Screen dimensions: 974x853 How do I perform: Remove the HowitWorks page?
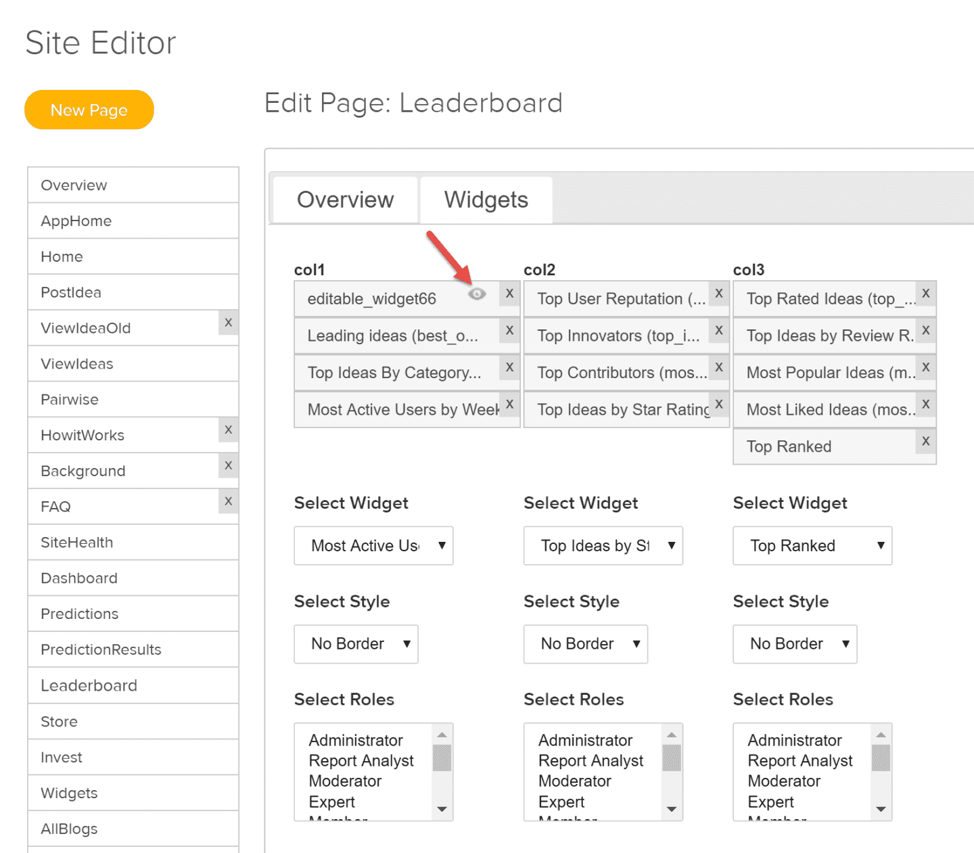tap(229, 430)
